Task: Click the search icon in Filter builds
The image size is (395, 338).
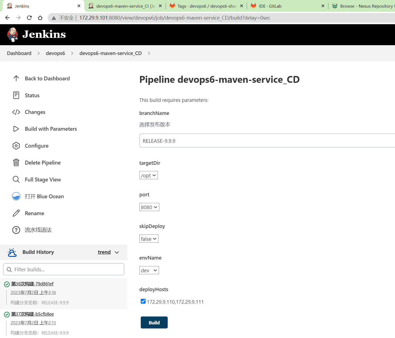Action: point(9,270)
